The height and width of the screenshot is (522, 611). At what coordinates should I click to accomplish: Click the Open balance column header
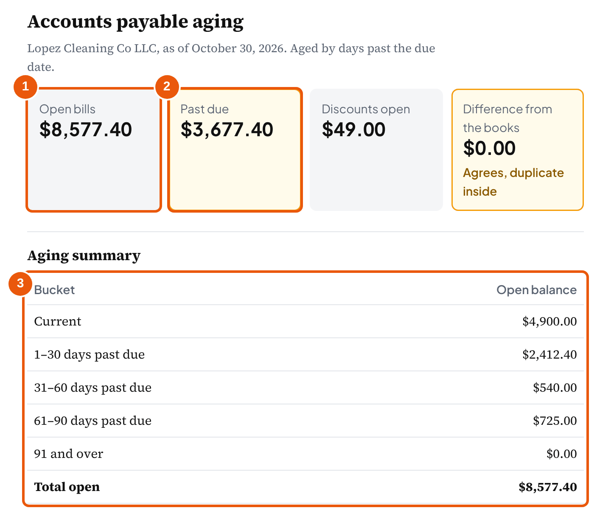(537, 290)
